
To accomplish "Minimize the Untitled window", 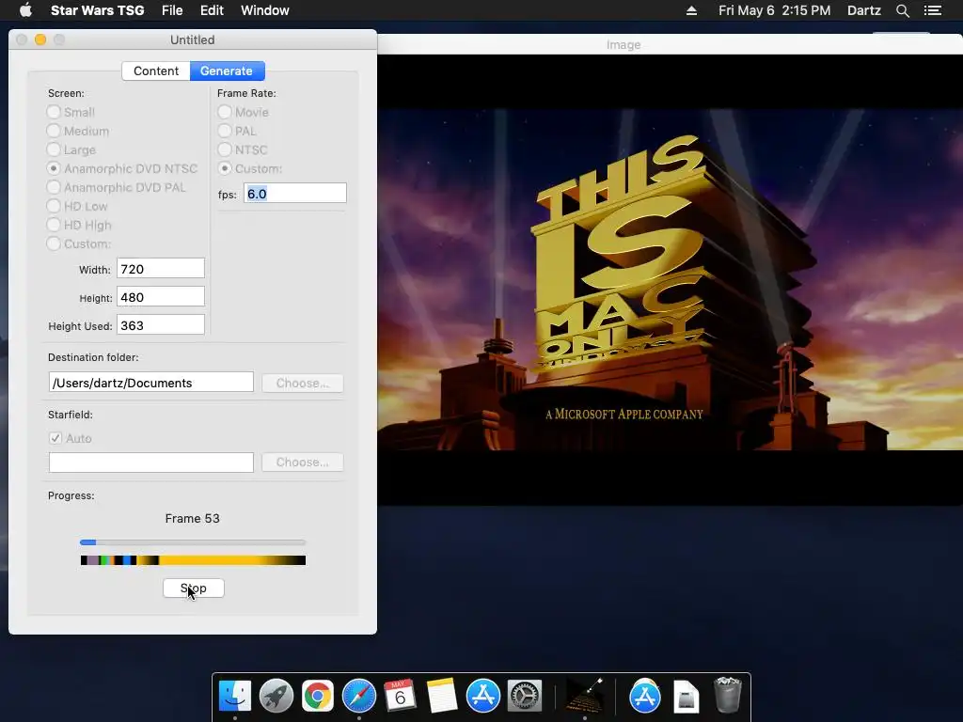I will point(40,39).
